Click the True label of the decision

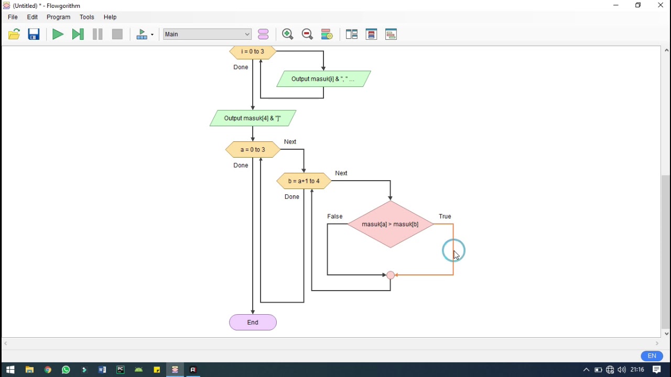pos(445,216)
